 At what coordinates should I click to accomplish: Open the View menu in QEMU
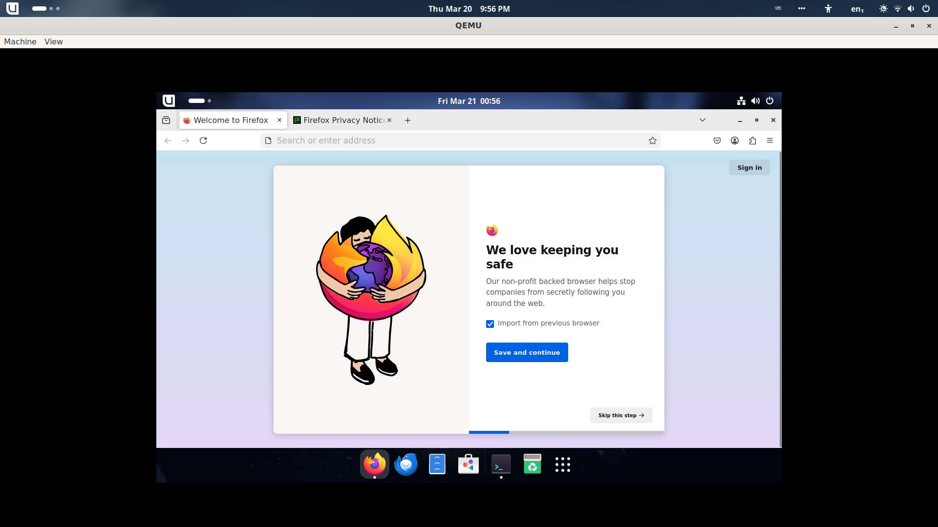click(53, 41)
